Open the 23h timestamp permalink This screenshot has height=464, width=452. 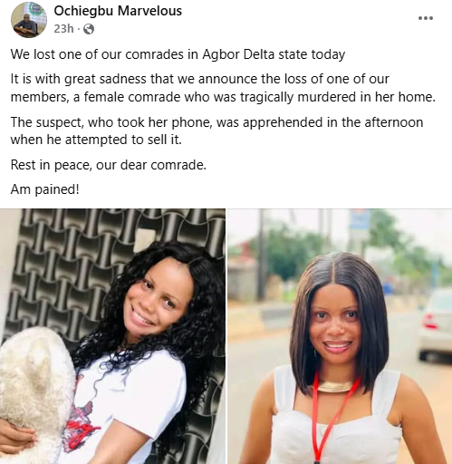(63, 29)
